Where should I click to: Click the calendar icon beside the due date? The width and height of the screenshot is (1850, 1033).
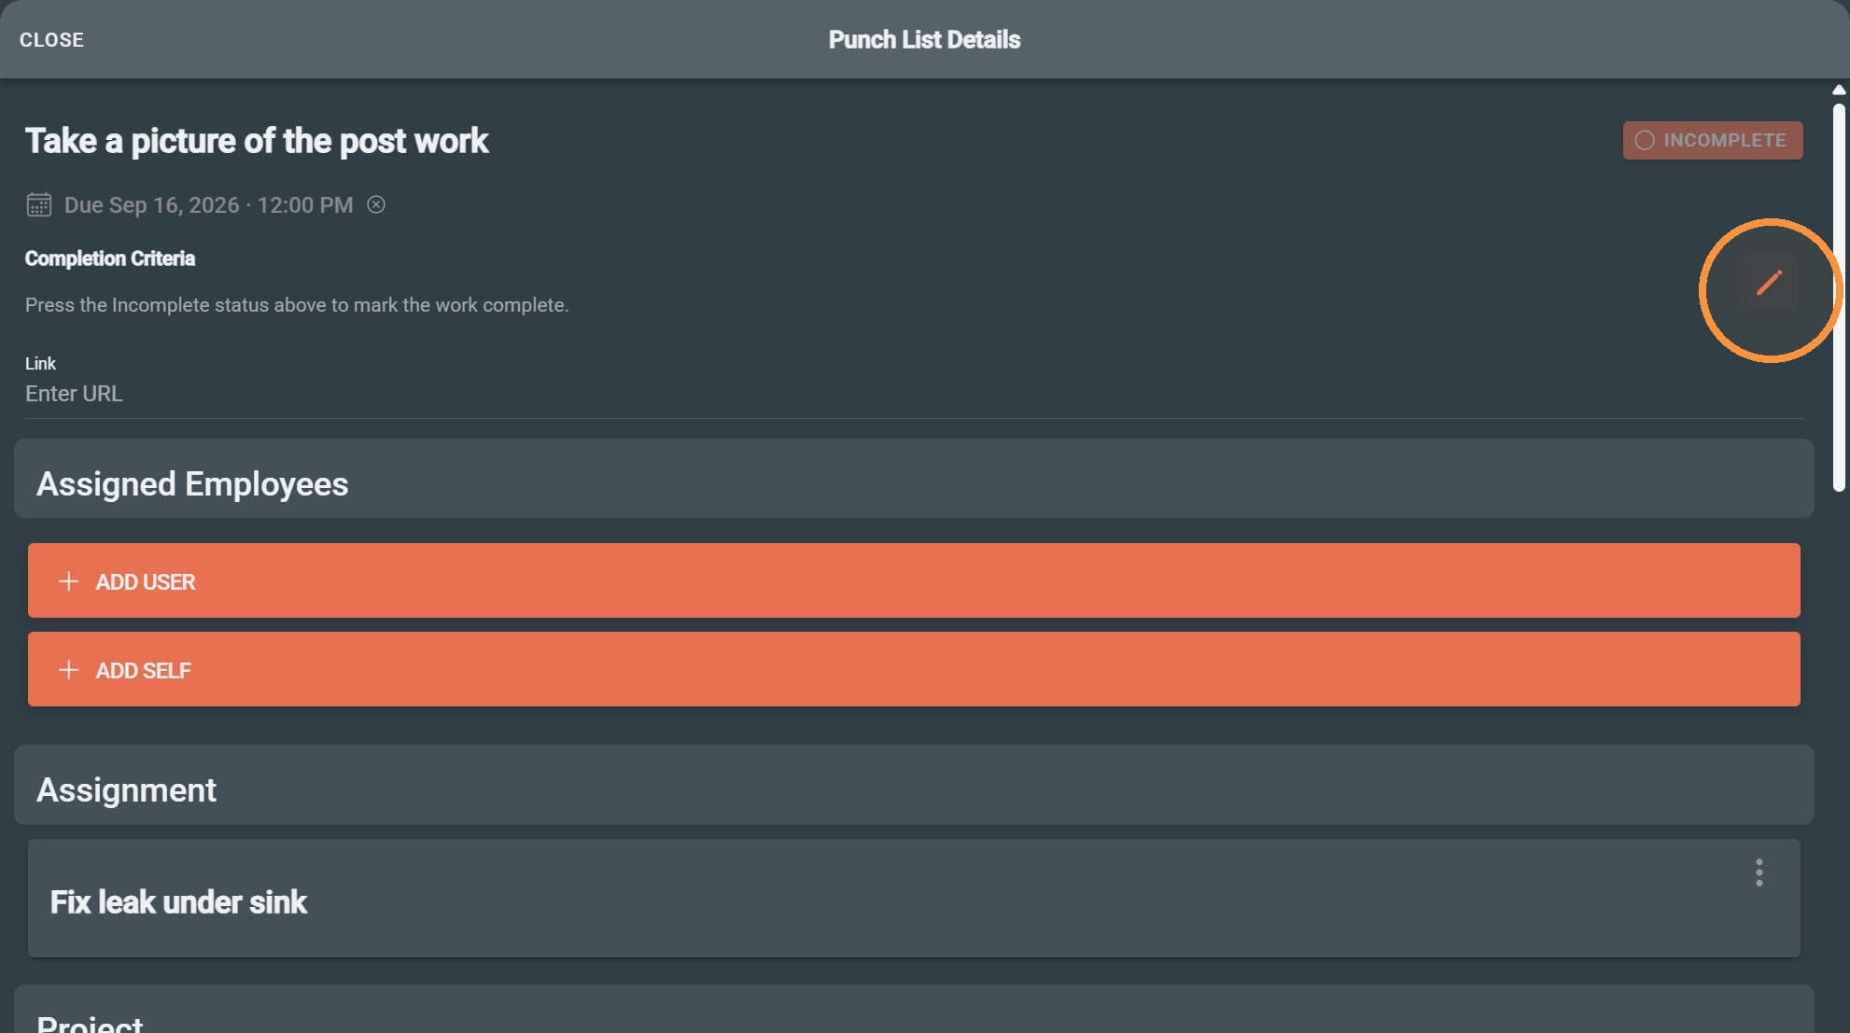tap(39, 204)
